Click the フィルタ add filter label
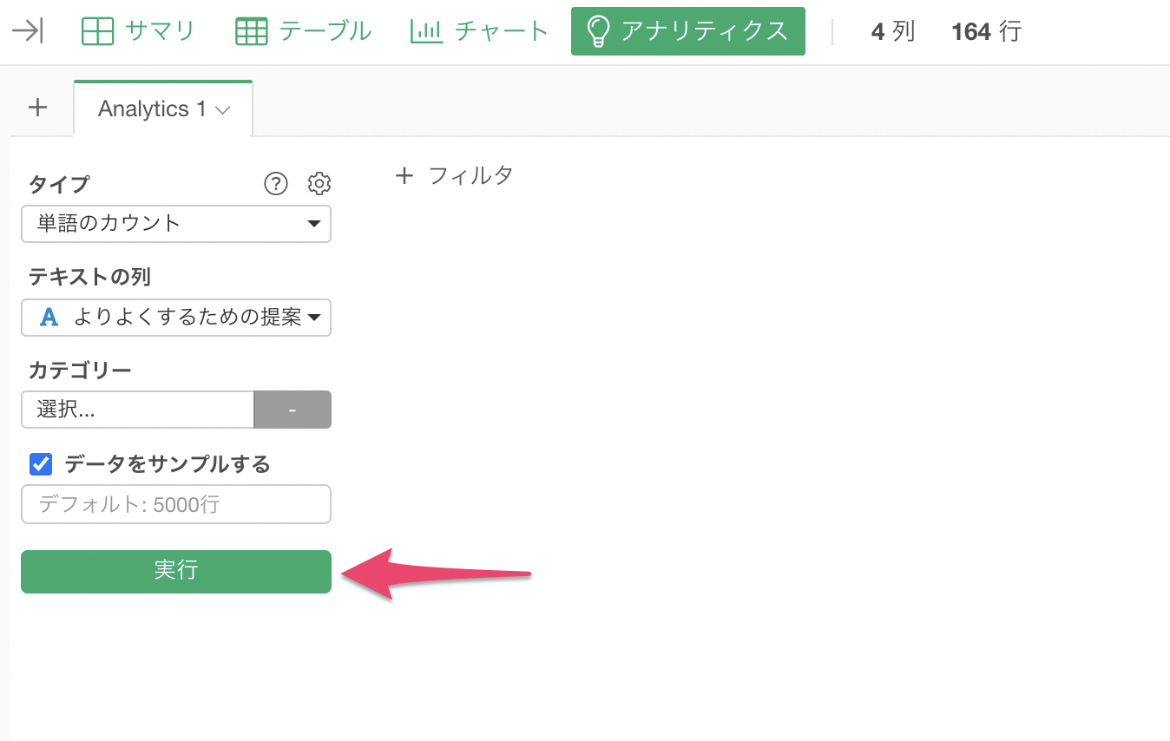This screenshot has width=1170, height=741. (470, 176)
